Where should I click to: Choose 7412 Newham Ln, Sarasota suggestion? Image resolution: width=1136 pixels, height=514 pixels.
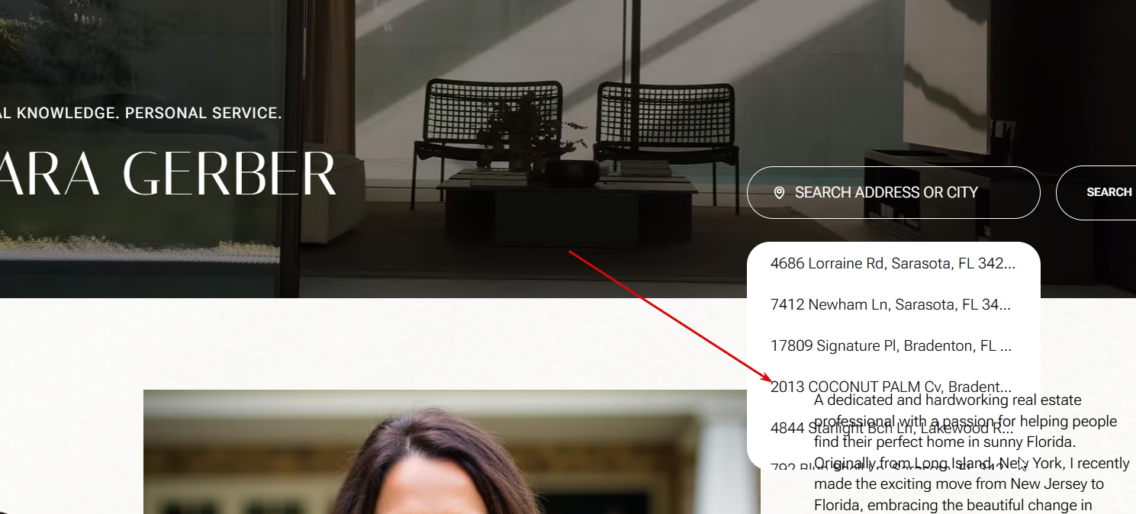point(893,304)
